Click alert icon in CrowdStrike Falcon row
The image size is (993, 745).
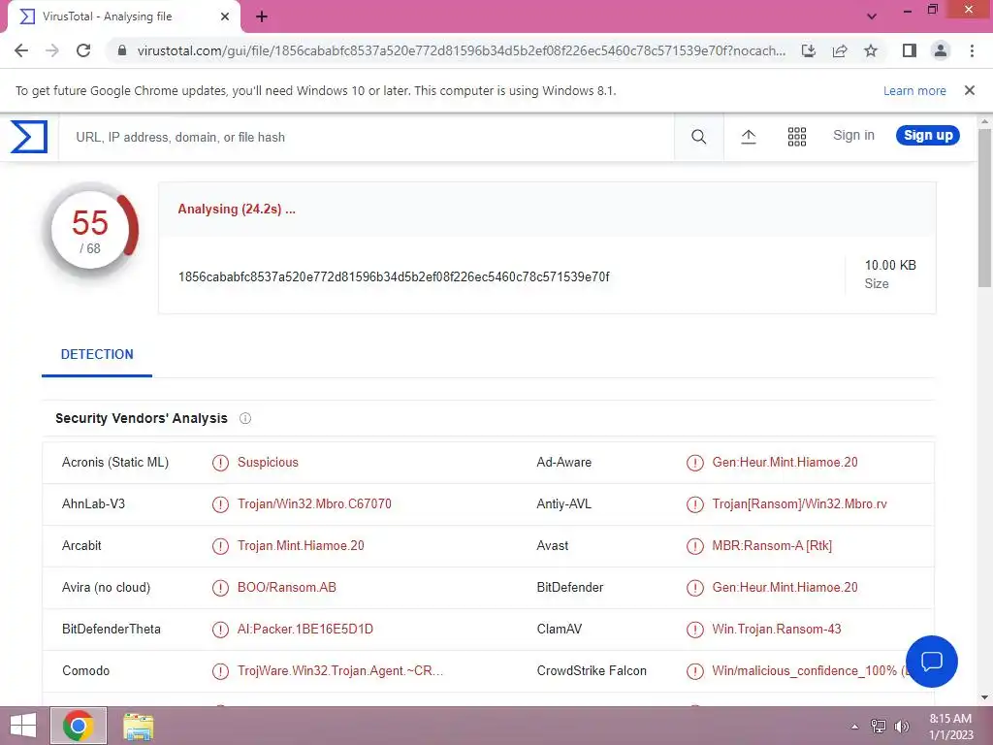pos(695,671)
